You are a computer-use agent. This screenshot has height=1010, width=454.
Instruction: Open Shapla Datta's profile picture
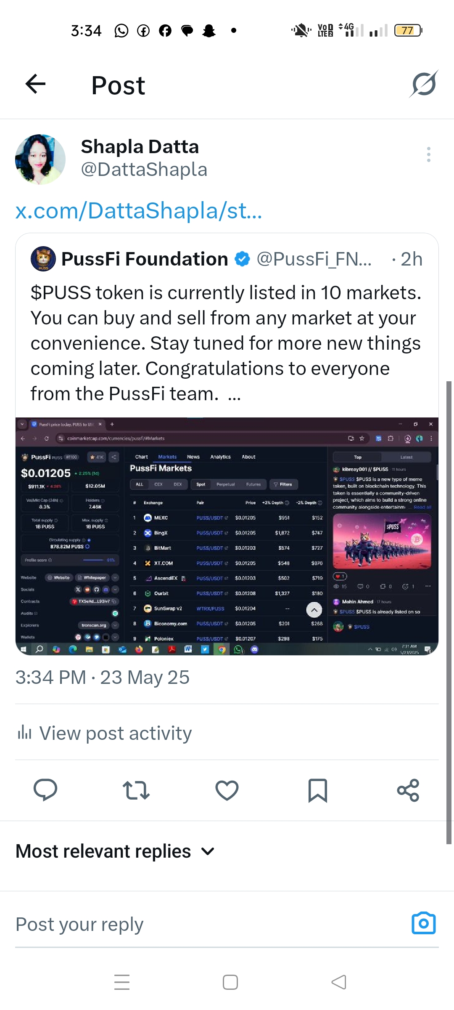pyautogui.click(x=40, y=159)
